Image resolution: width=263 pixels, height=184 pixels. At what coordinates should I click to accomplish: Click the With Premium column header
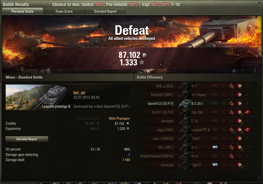119,119
